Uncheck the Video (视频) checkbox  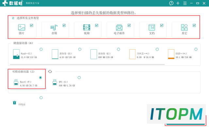tap(97, 25)
